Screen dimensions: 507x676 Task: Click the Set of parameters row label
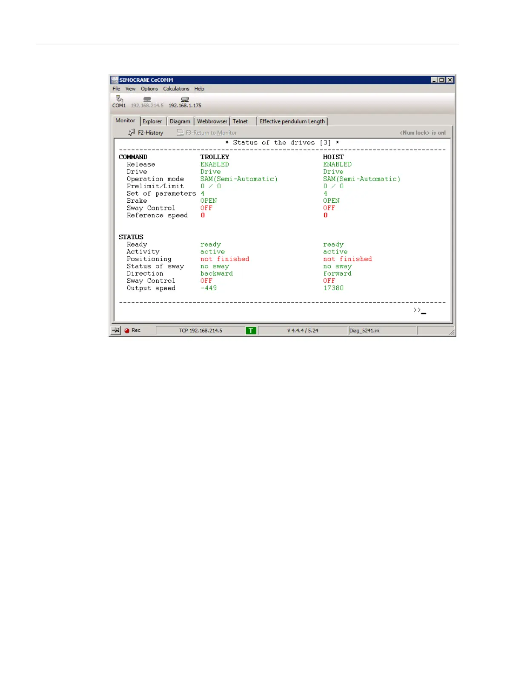coord(161,193)
